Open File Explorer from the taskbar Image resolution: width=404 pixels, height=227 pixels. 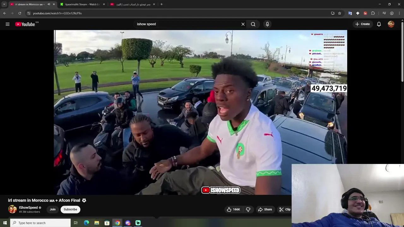[x=97, y=223]
